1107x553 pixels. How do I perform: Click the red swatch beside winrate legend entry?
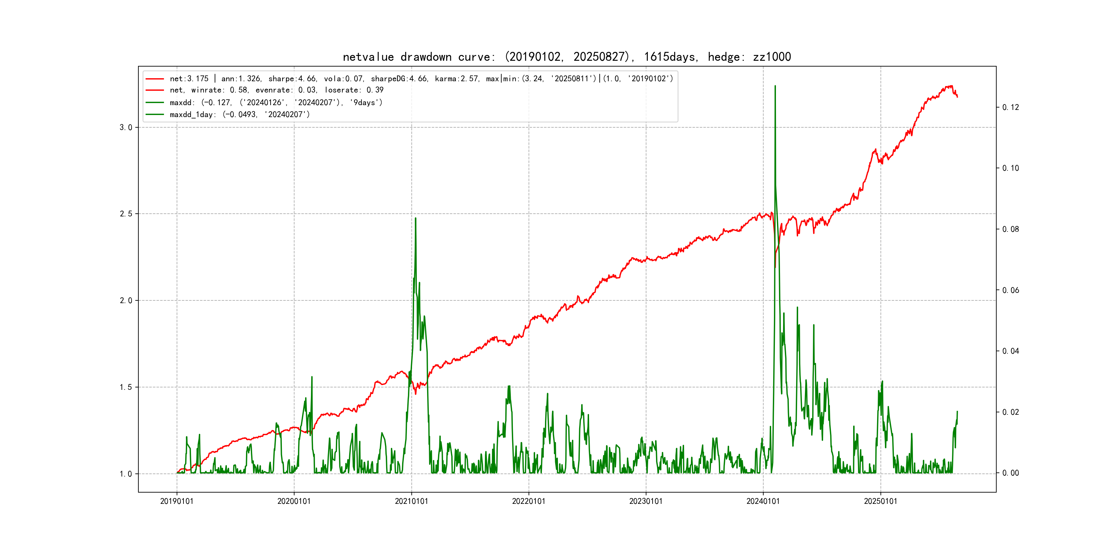point(155,90)
